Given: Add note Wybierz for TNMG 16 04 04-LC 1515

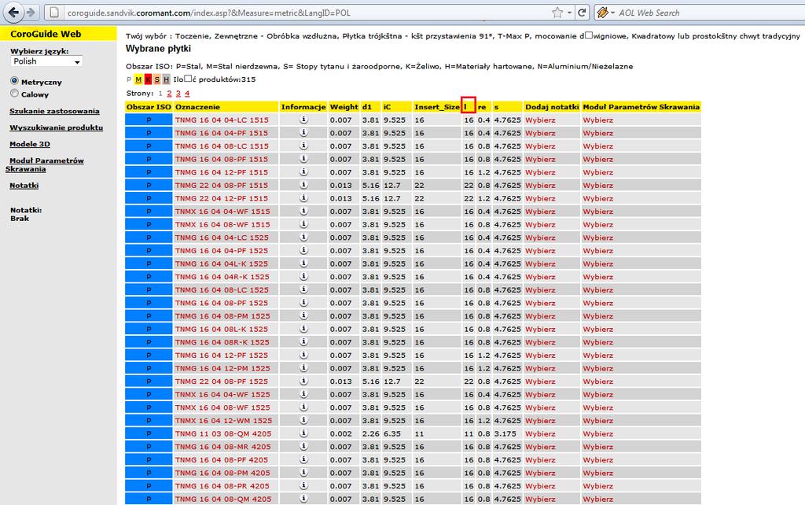Looking at the screenshot, I should point(540,120).
